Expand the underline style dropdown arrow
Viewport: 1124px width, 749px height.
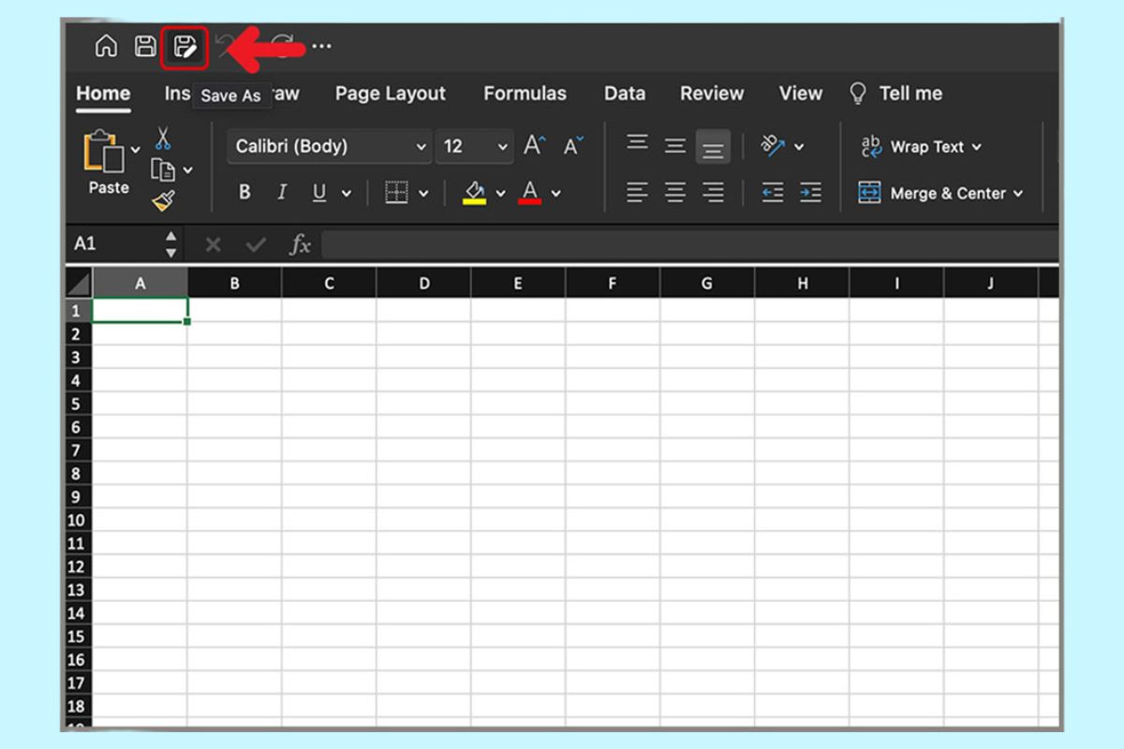[x=347, y=194]
